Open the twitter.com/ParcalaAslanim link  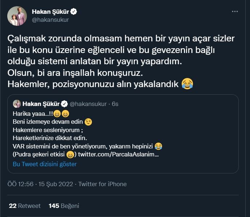(118, 155)
